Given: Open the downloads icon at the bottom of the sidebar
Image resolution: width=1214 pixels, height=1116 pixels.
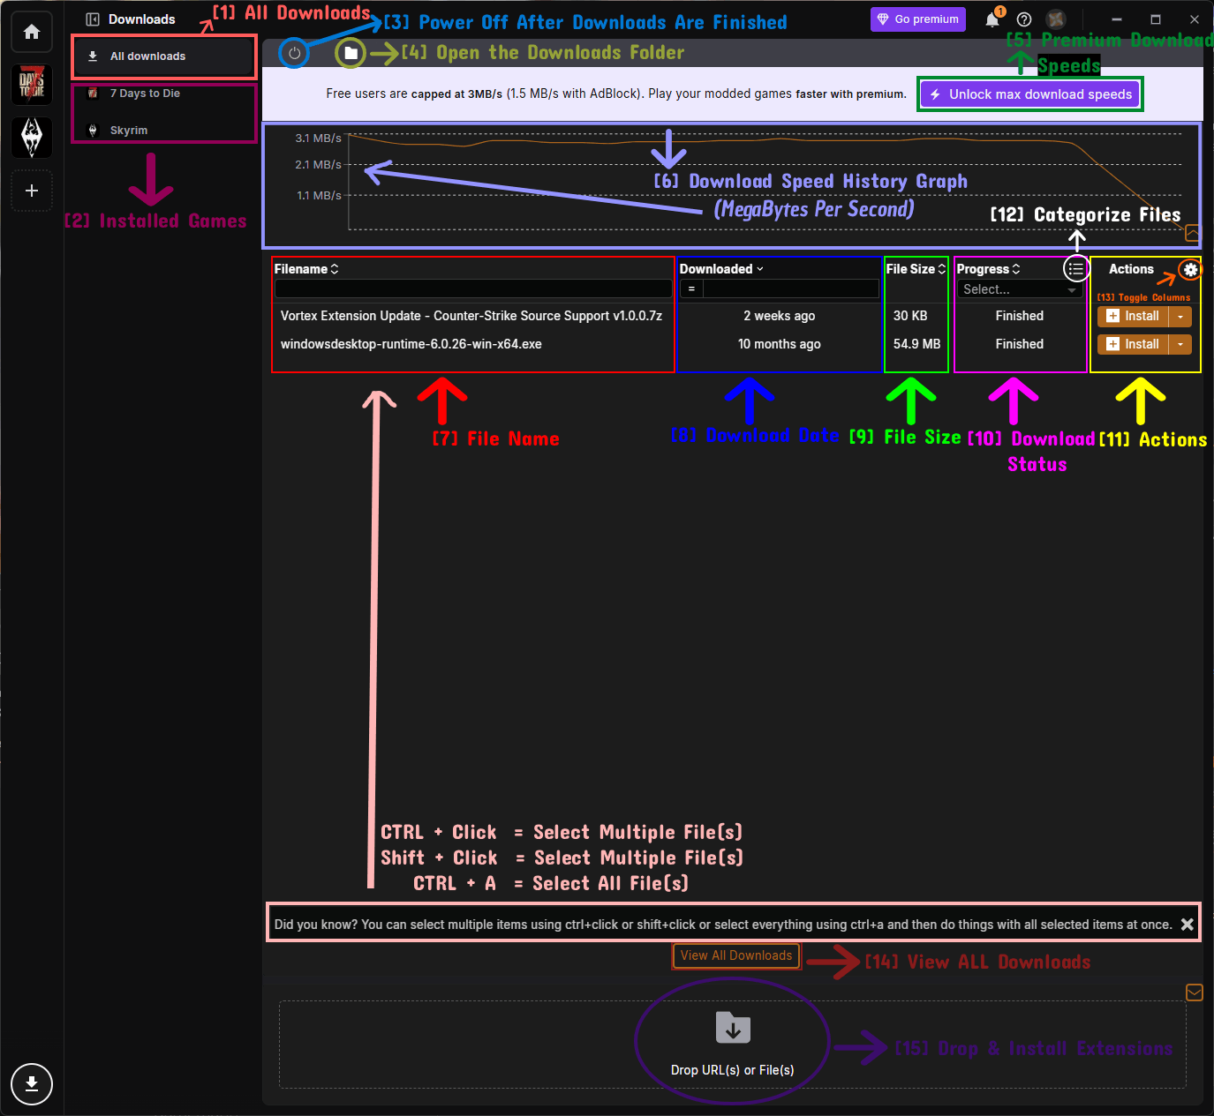Looking at the screenshot, I should click(32, 1083).
